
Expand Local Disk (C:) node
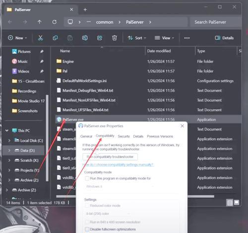pyautogui.click(x=9, y=141)
